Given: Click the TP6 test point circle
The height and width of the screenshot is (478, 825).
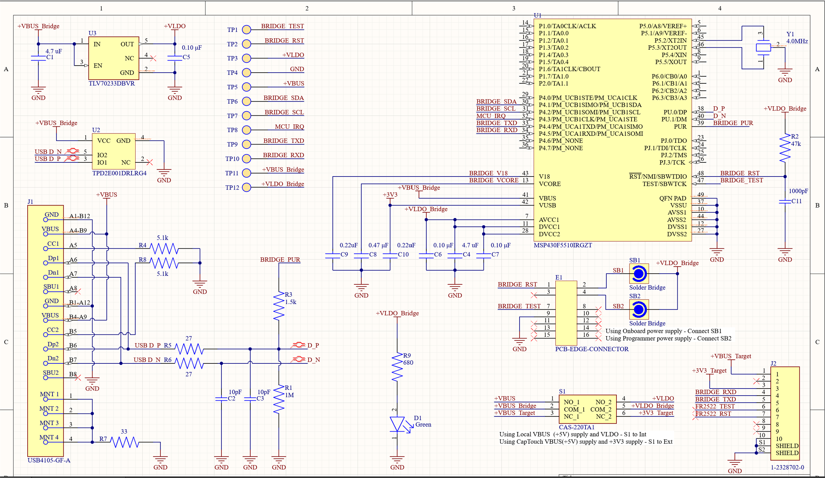Looking at the screenshot, I should (247, 101).
